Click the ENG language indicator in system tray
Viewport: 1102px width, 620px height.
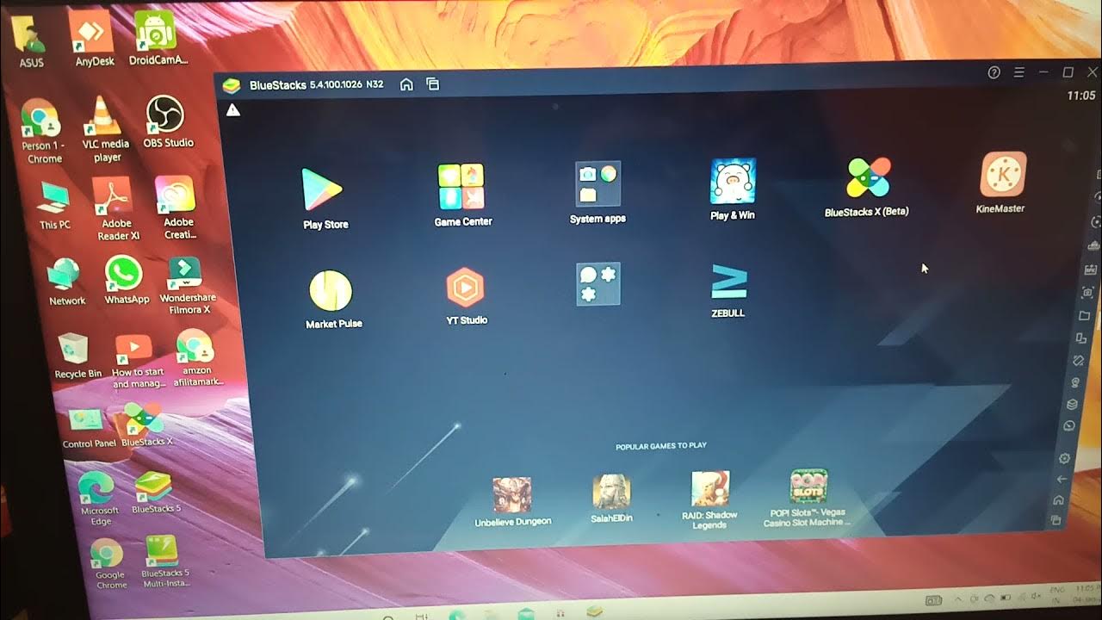pos(1058,590)
